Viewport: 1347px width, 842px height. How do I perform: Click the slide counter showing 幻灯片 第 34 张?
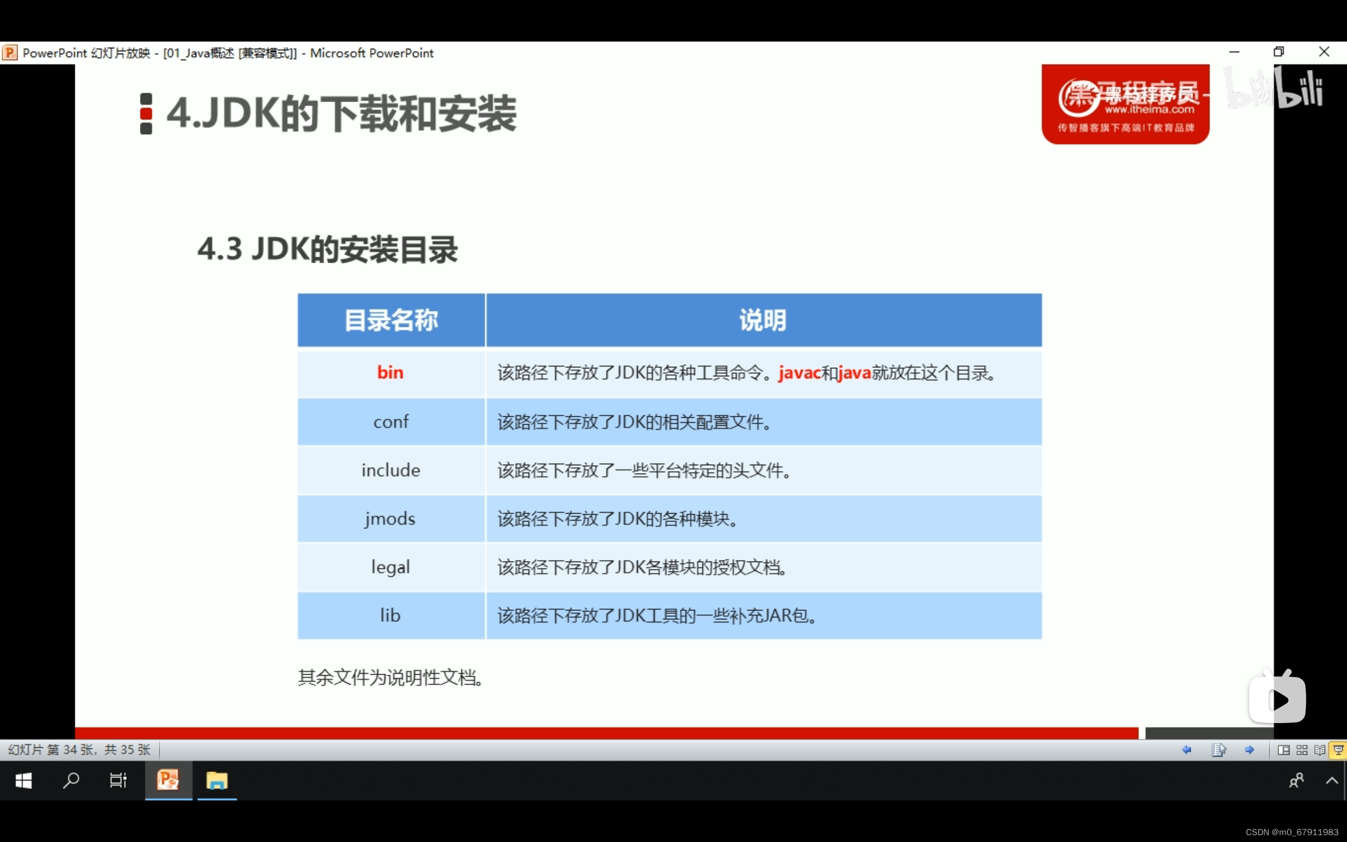click(78, 750)
